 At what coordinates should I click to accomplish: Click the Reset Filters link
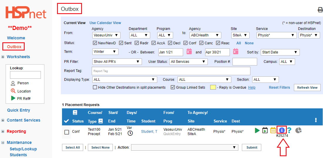coord(279,88)
